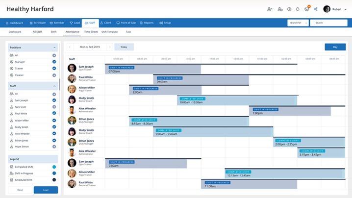Viewport: 352px width, 198px height.
Task: Open the Branch N1 dropdown
Action: click(298, 23)
